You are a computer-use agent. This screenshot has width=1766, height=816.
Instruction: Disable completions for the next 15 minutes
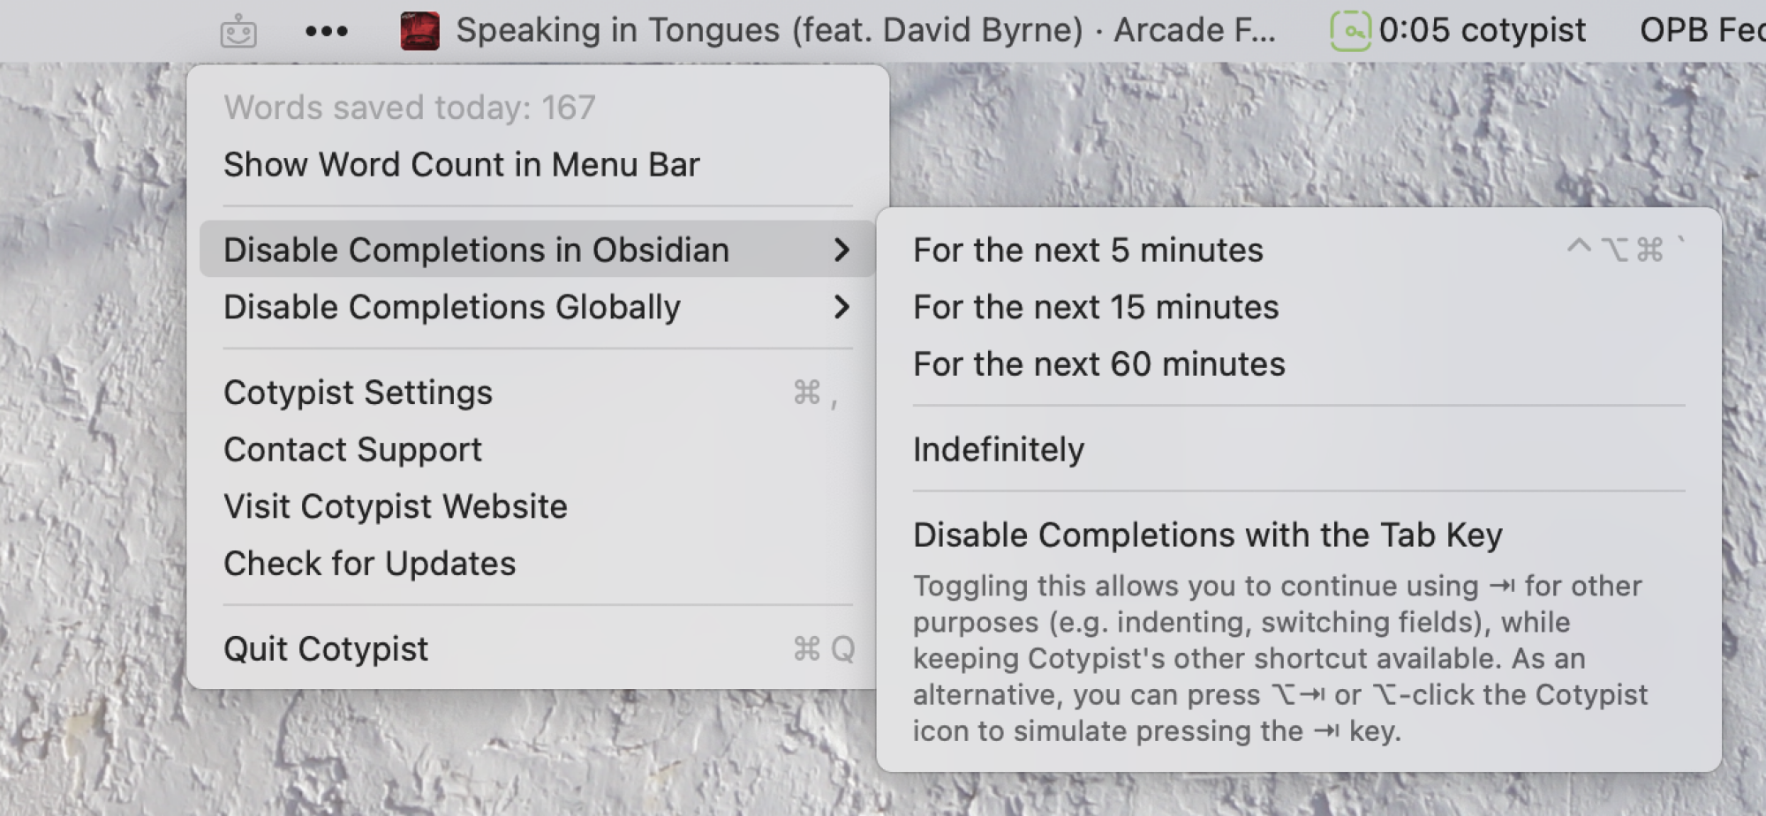click(x=1299, y=307)
